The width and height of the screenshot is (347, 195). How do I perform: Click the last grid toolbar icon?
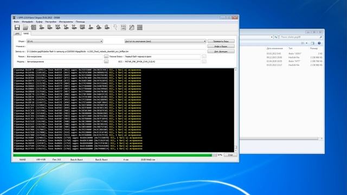tap(140, 28)
